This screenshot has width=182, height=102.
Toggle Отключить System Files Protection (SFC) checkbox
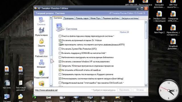pyautogui.click(x=60, y=49)
